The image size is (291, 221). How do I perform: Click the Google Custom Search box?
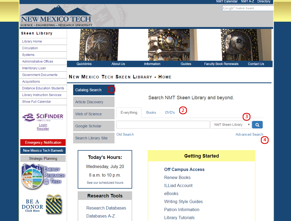click(x=248, y=8)
